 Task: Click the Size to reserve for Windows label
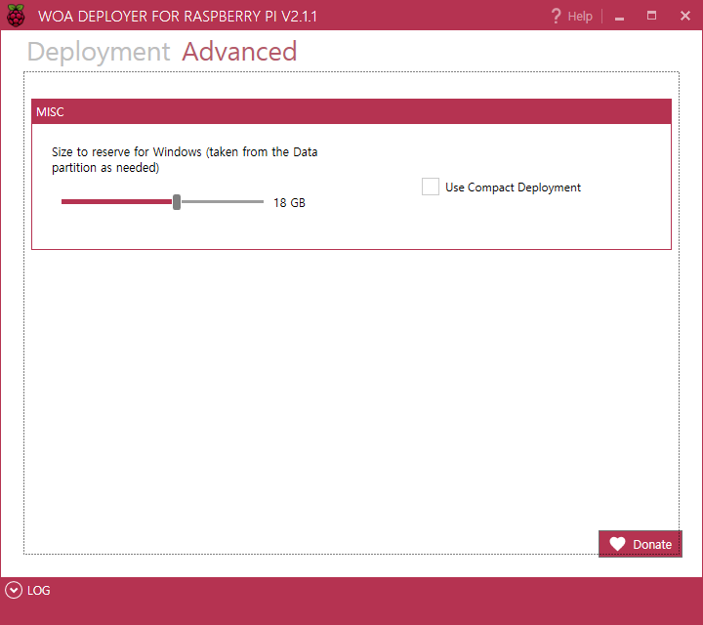(x=185, y=159)
